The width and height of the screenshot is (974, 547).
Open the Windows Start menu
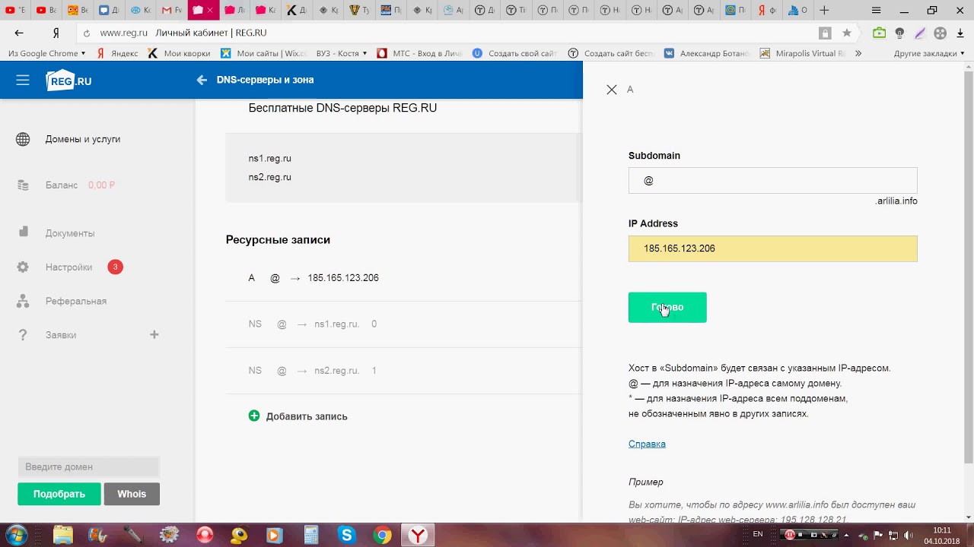point(17,535)
